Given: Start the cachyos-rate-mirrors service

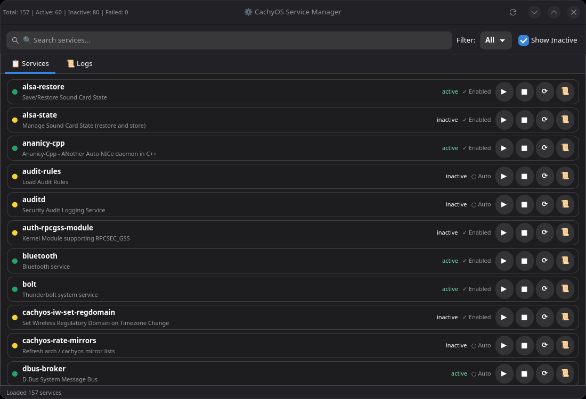Looking at the screenshot, I should pos(504,345).
